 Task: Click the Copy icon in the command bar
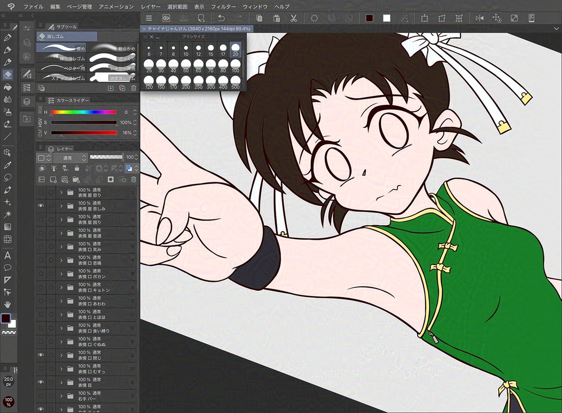pyautogui.click(x=259, y=18)
